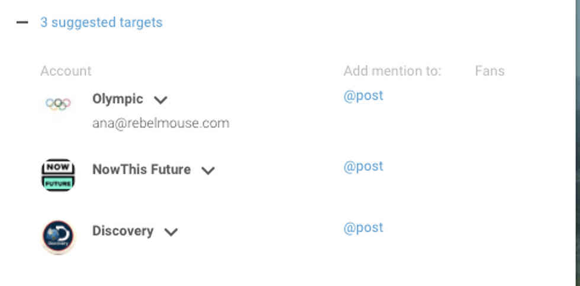
Task: Expand the Olympic account dropdown chevron
Action: click(x=160, y=100)
